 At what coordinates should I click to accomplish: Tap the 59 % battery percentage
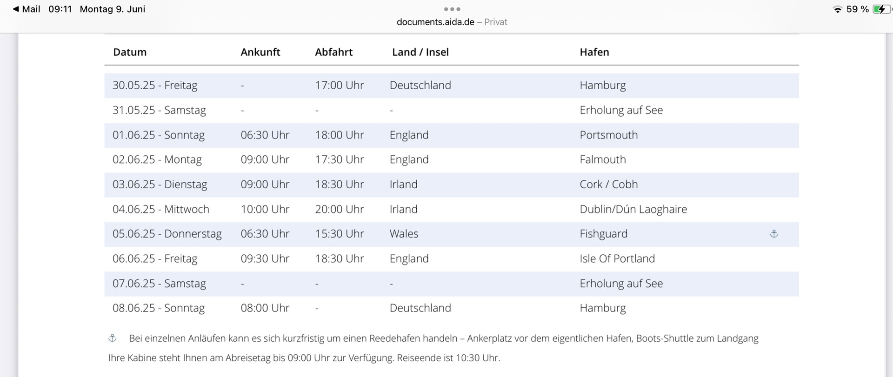(x=857, y=9)
